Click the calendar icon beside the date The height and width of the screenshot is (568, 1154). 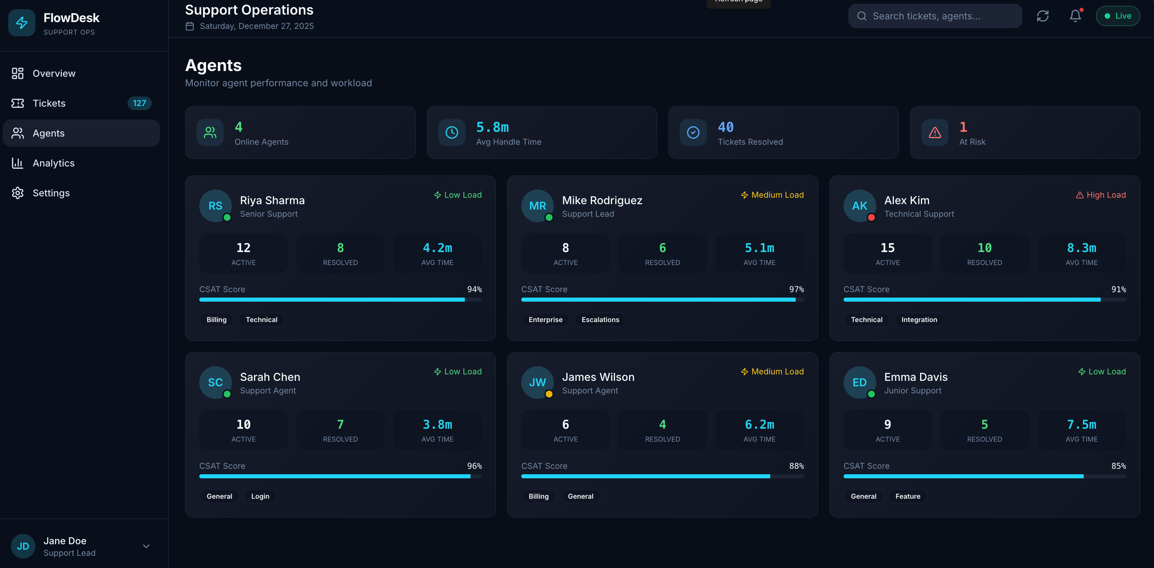click(x=189, y=26)
